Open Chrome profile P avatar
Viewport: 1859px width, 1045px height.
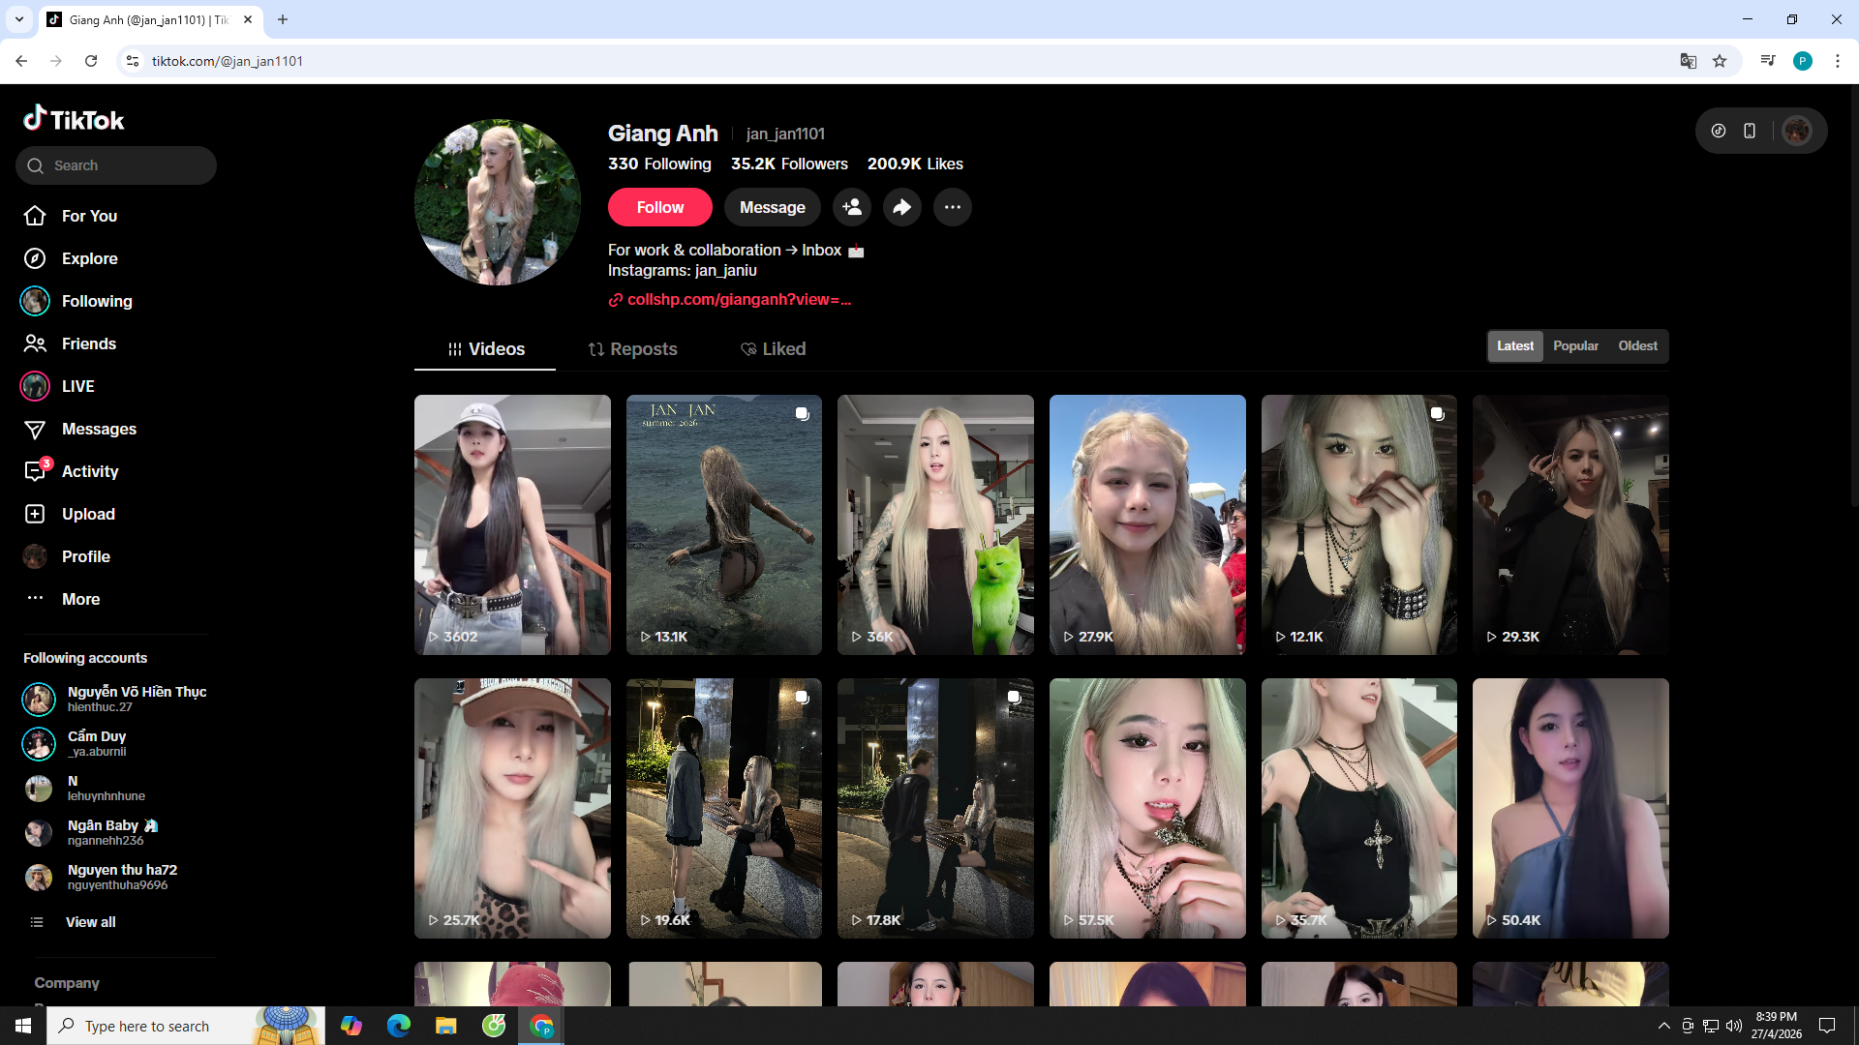[x=1803, y=61]
